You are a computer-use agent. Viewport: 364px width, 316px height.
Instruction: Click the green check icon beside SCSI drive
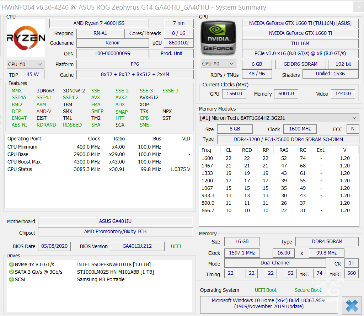[x=11, y=279]
